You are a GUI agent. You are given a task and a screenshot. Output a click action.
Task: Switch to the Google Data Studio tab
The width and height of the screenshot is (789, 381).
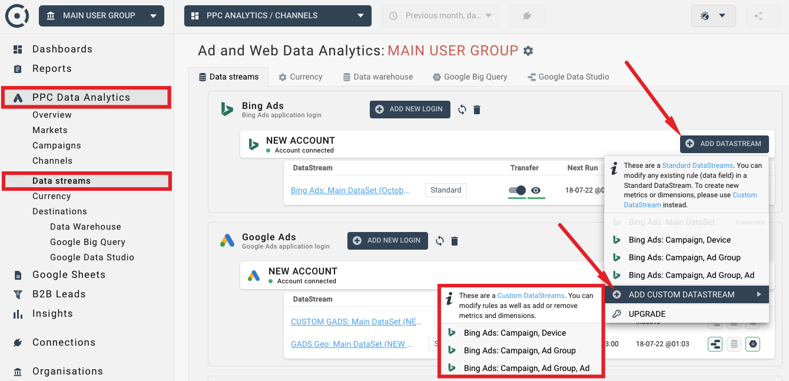(x=568, y=77)
